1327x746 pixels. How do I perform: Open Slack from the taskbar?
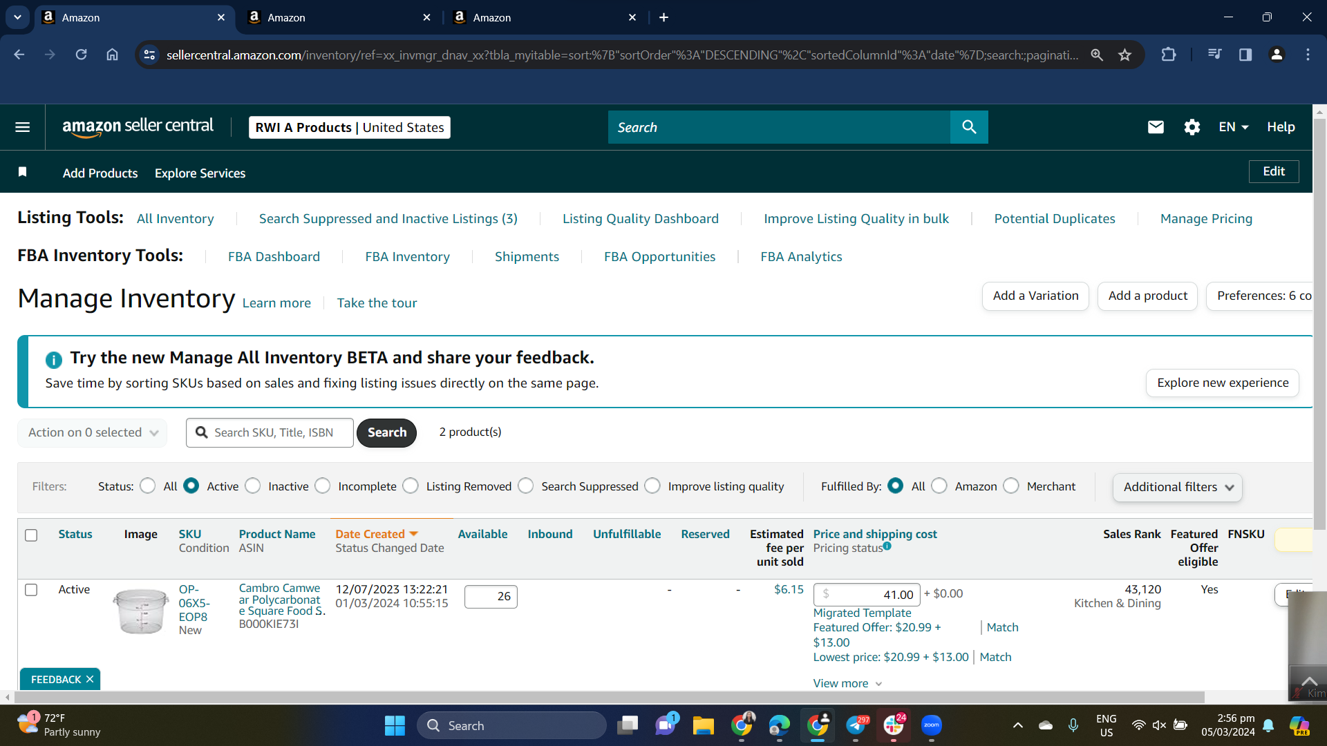tap(894, 725)
